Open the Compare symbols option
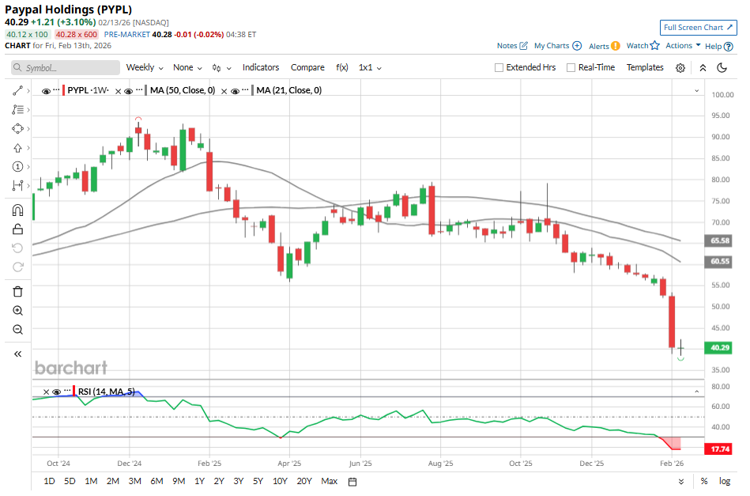The height and width of the screenshot is (496, 750). (307, 68)
